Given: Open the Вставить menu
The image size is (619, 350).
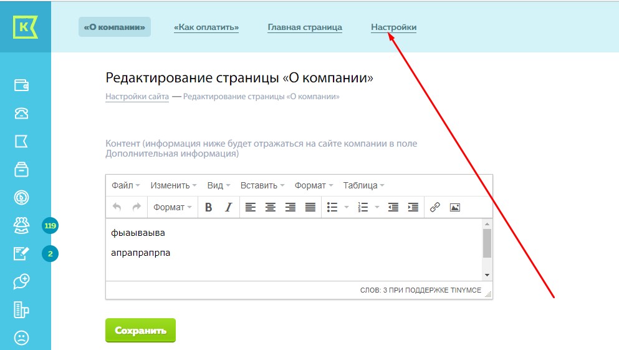Looking at the screenshot, I should click(262, 185).
